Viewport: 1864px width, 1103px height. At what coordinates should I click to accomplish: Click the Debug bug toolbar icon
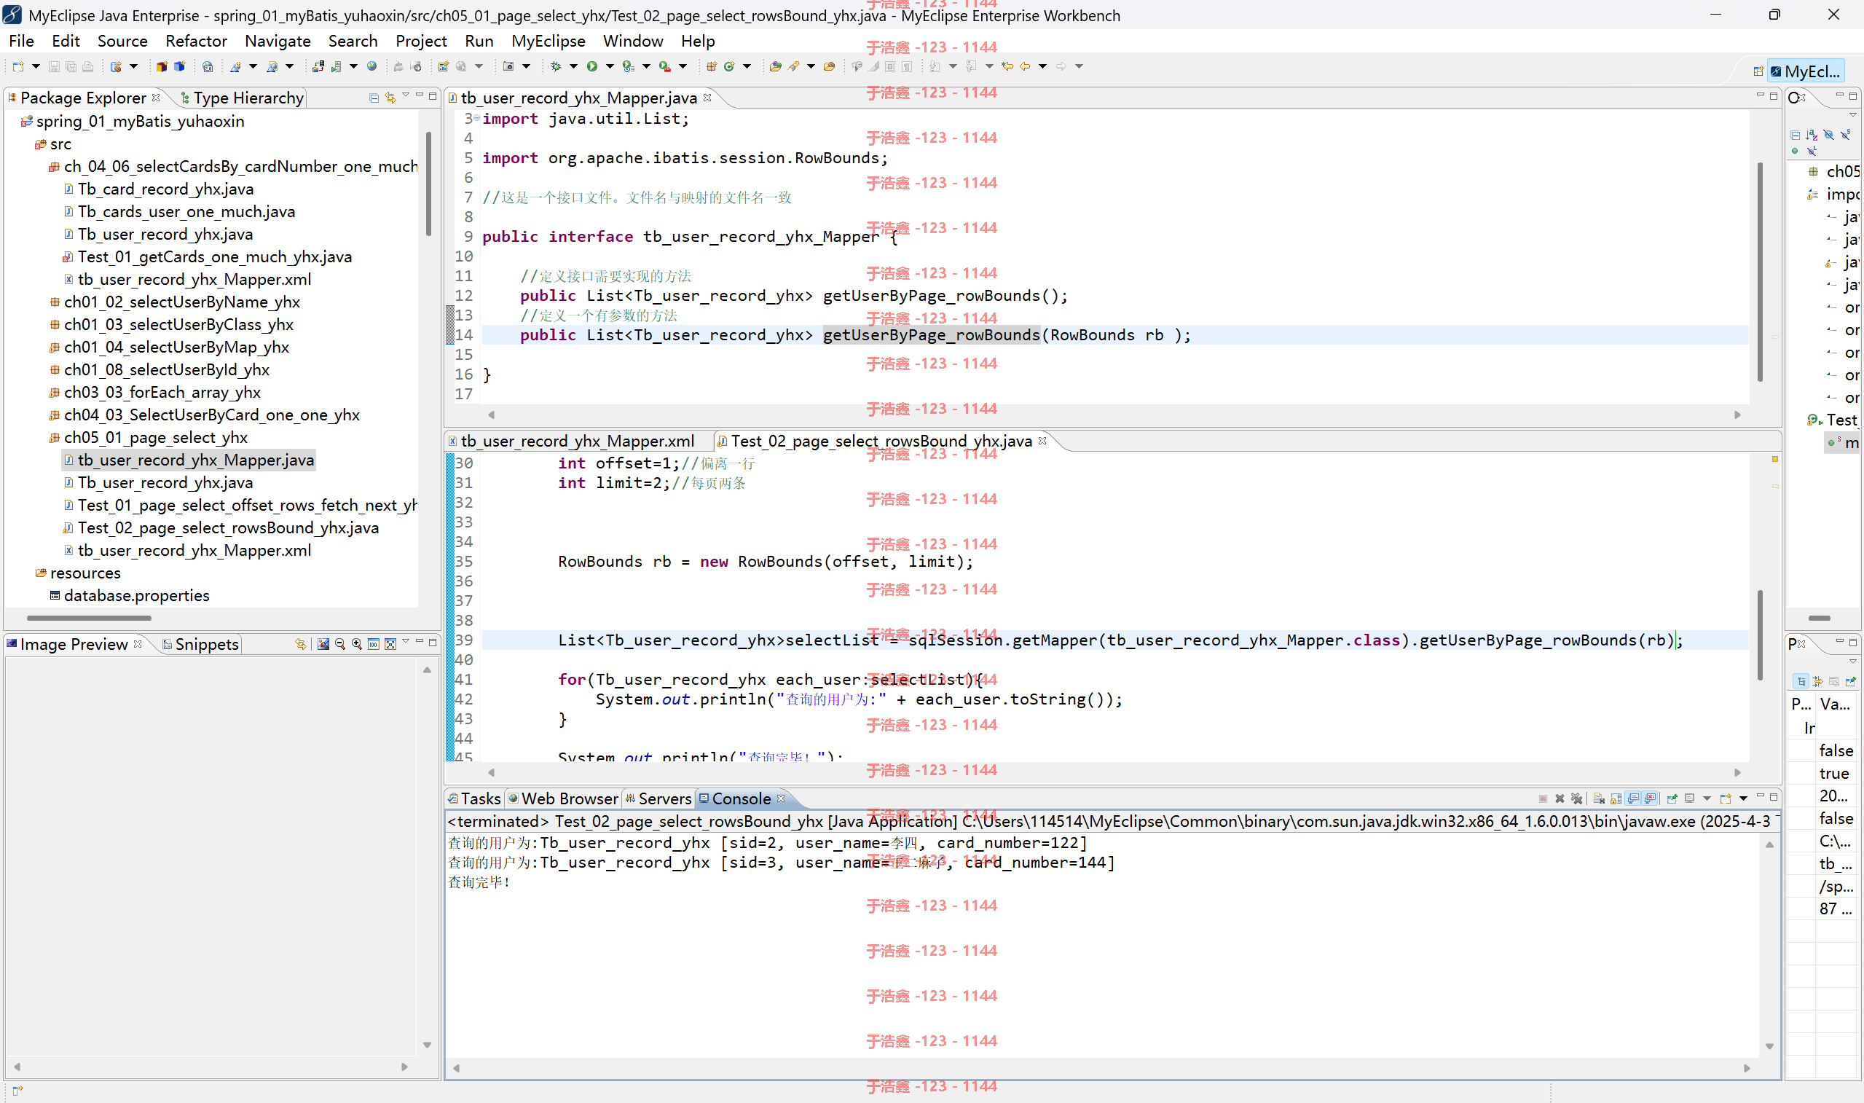[557, 67]
